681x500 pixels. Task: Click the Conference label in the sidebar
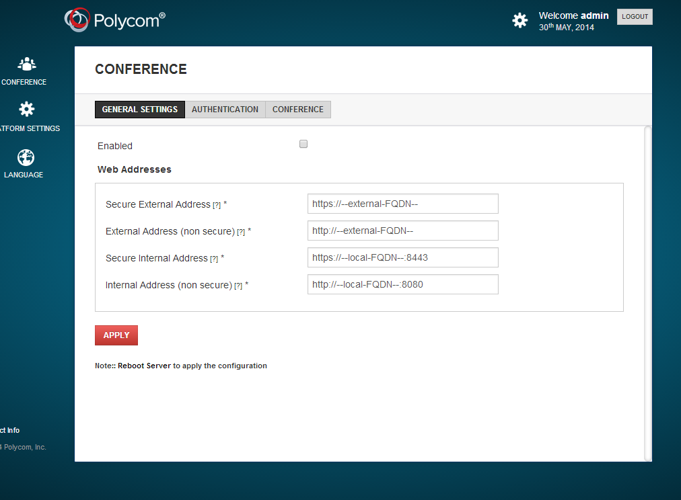click(x=24, y=82)
